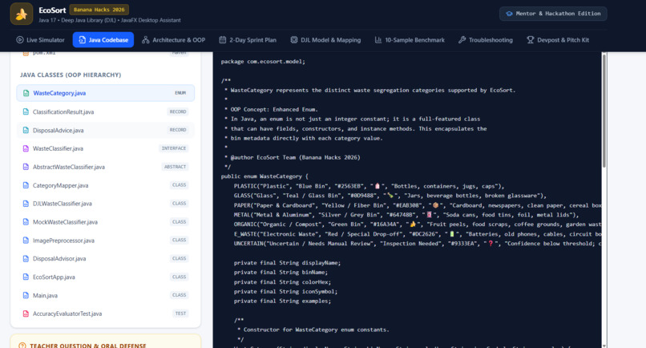Click the file icon of MockWasteClassifier.java
Screen dimensions: 646x348
point(26,222)
